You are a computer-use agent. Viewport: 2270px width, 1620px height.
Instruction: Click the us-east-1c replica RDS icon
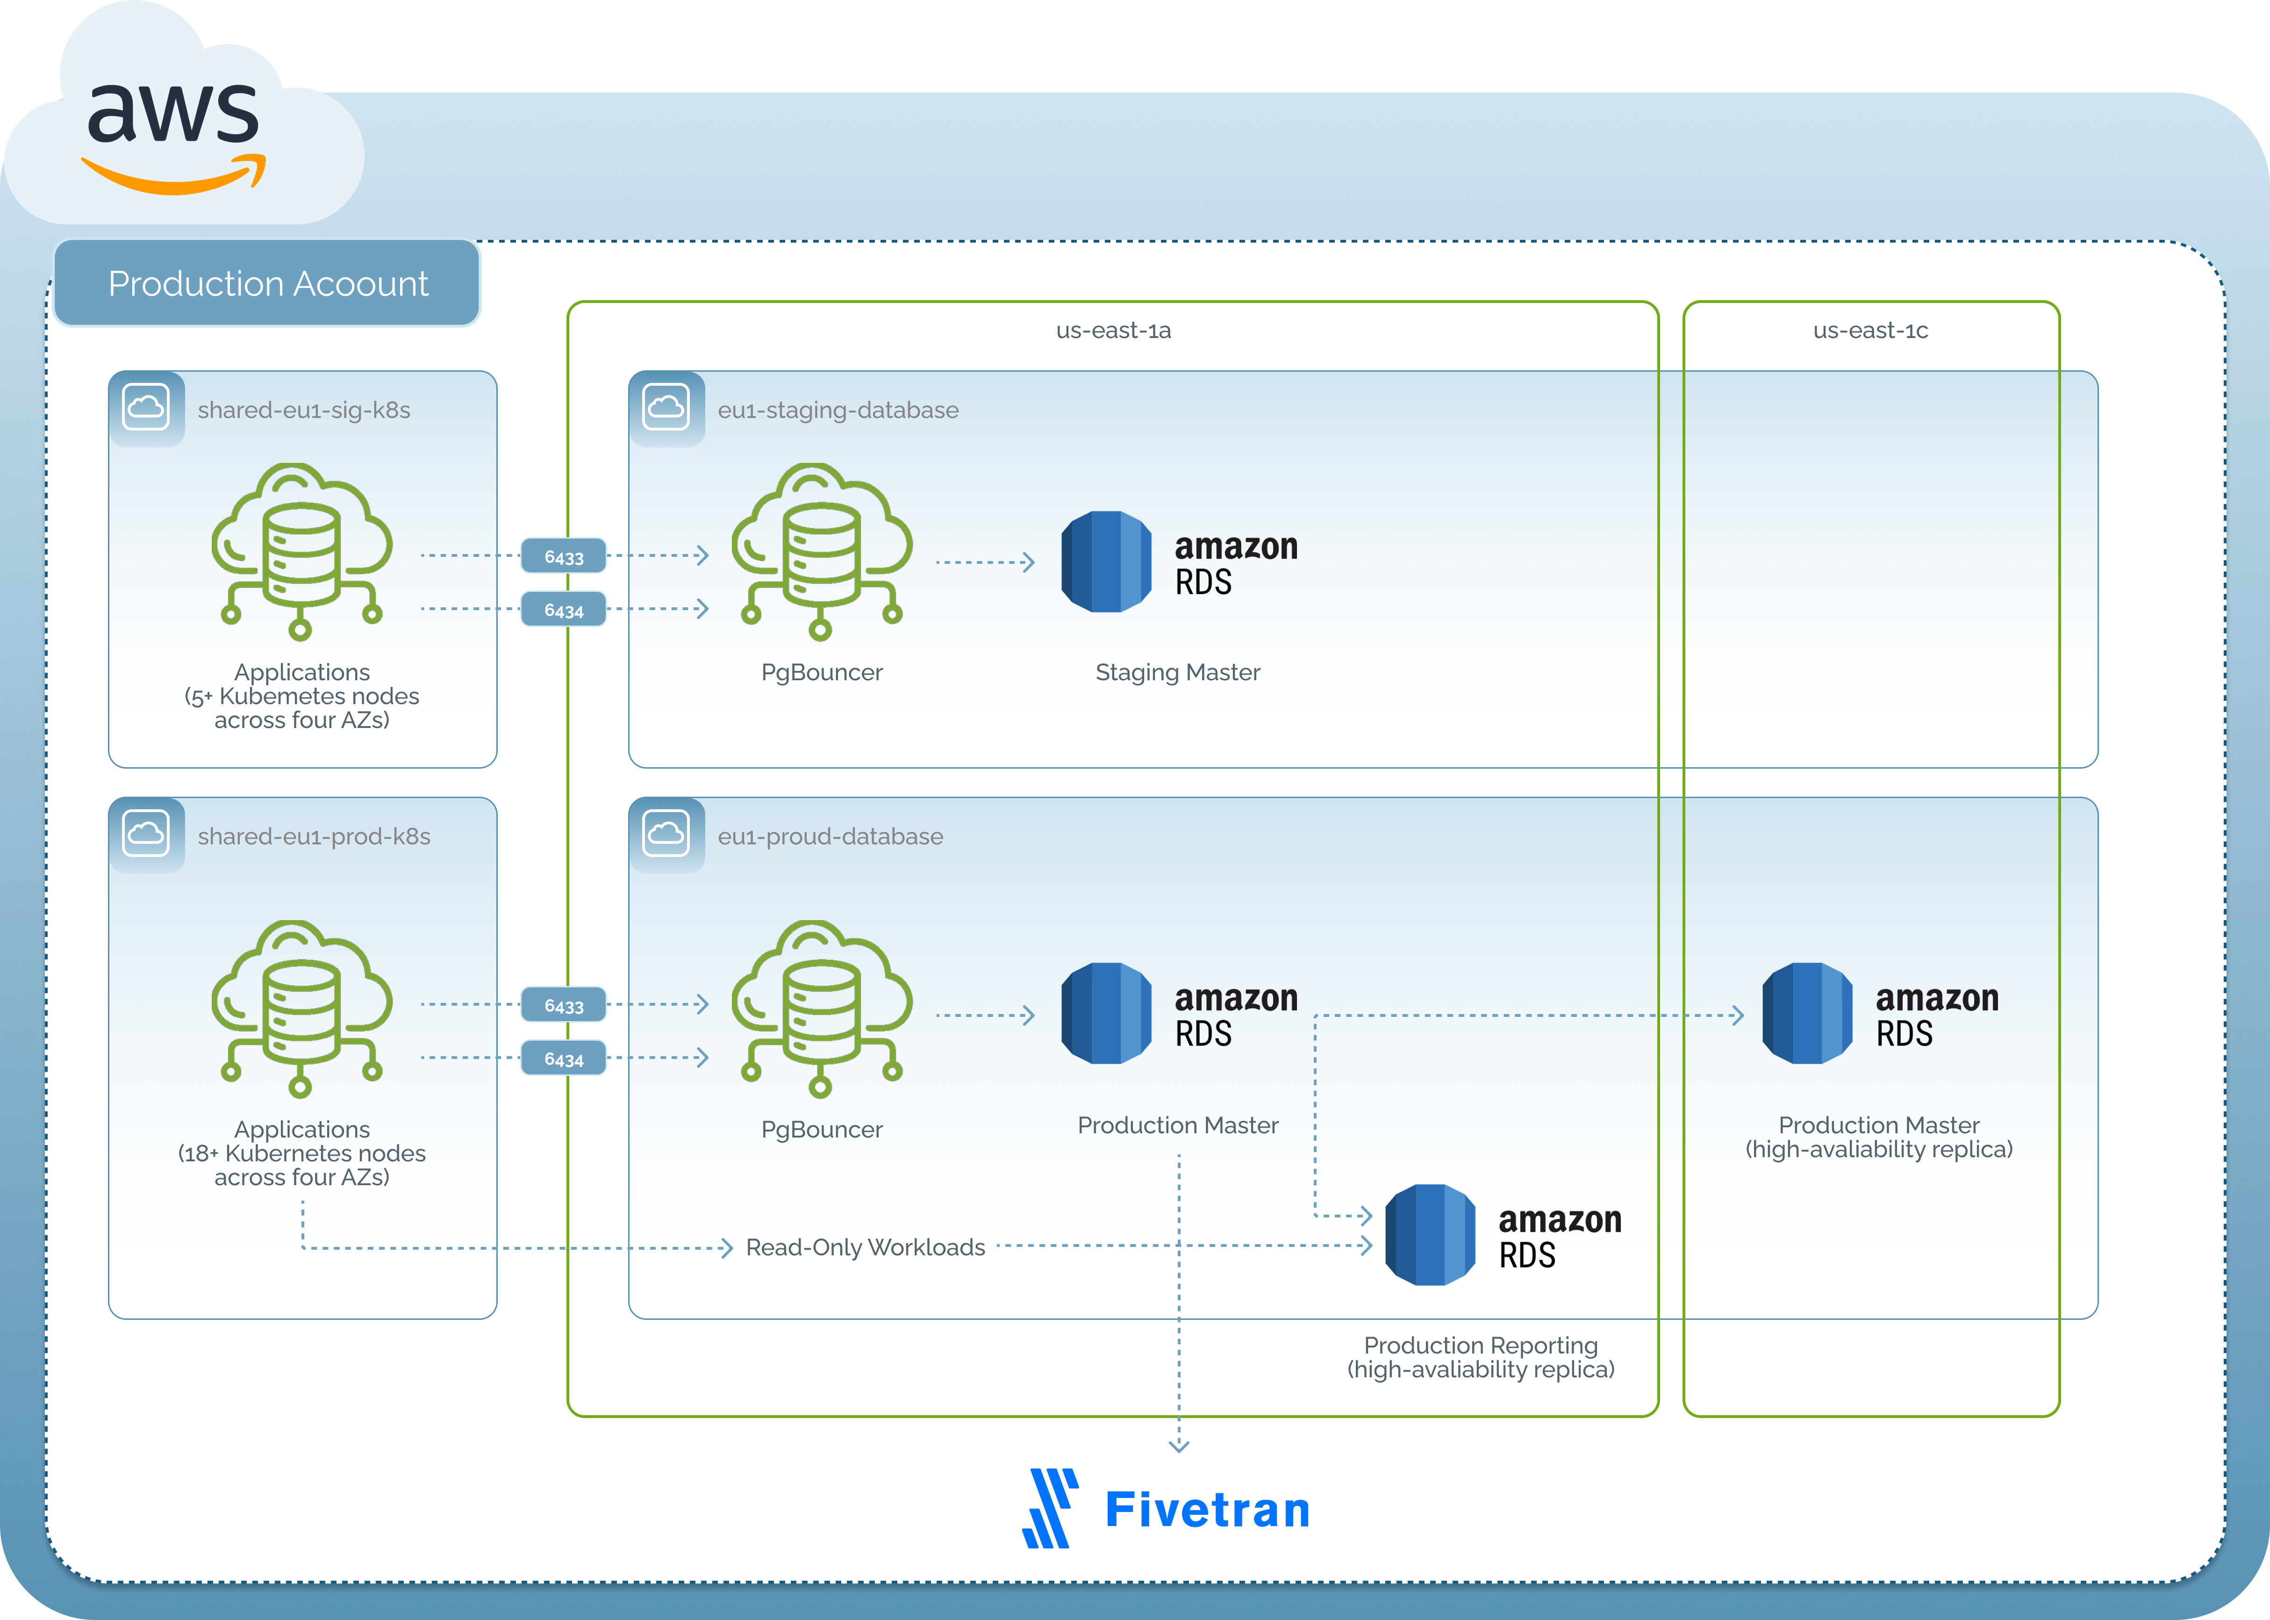click(1807, 1014)
